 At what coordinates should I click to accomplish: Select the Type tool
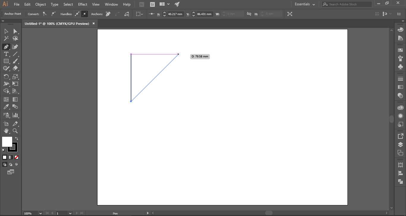tap(6, 54)
